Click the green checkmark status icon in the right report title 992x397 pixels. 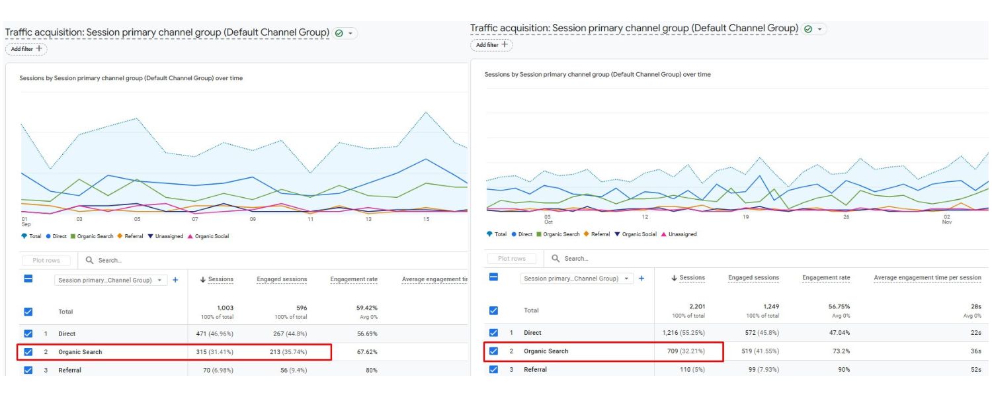pos(808,29)
